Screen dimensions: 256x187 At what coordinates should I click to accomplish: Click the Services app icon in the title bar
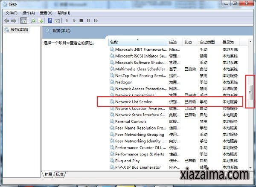5,4
